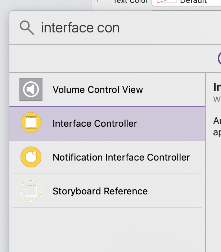
Task: Select the Storyboard Reference label text
Action: pos(100,191)
